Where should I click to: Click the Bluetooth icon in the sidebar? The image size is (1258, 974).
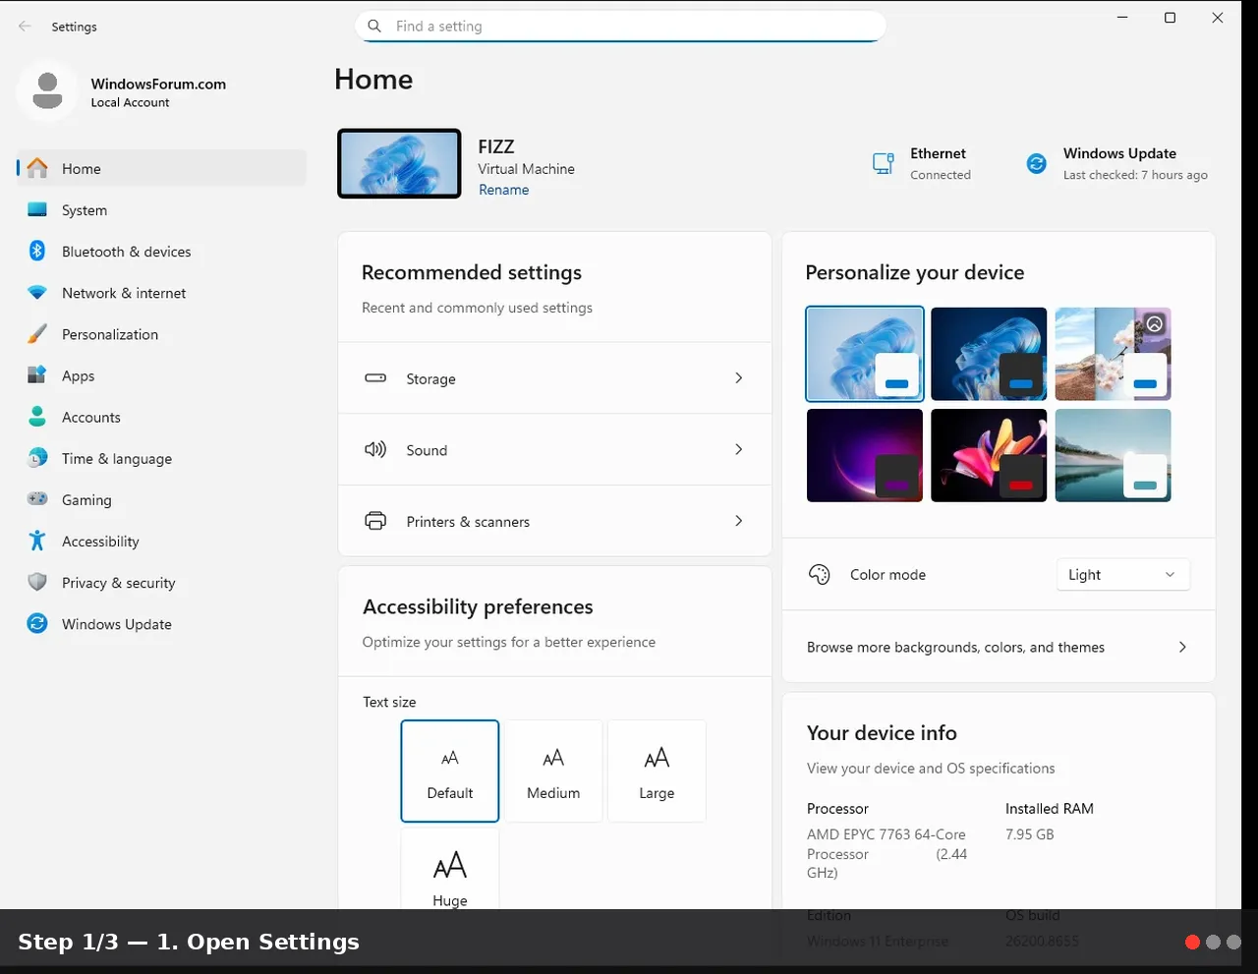pyautogui.click(x=37, y=252)
